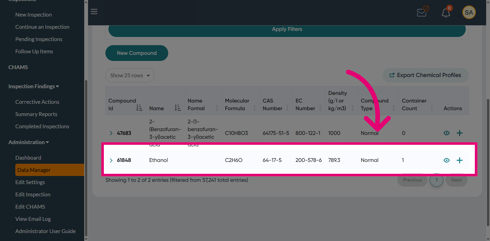Viewport: 490px width, 241px height.
Task: Sort by EC Number column
Action: [320, 108]
